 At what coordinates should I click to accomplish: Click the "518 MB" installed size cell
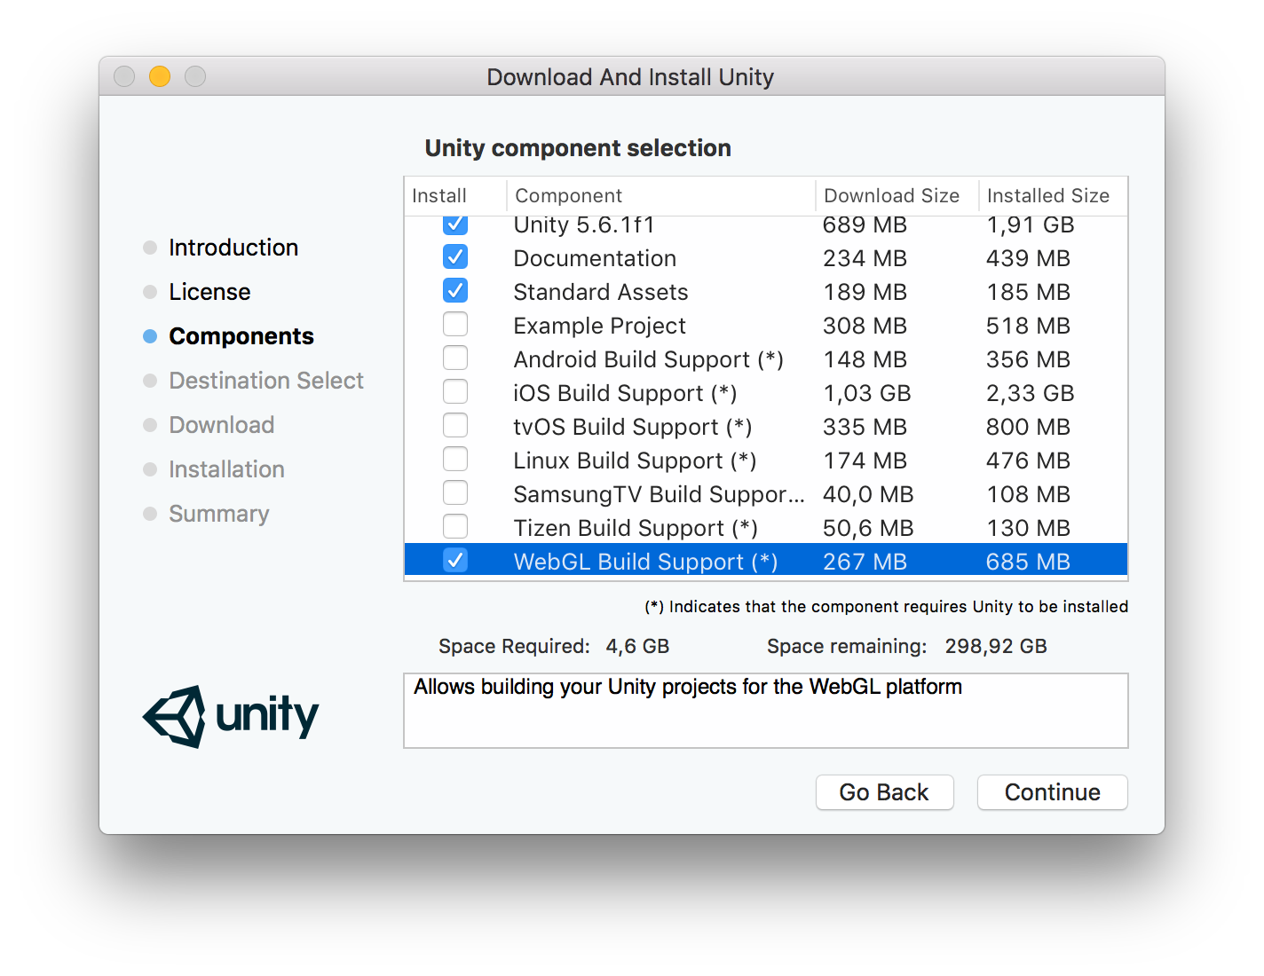coord(1028,326)
